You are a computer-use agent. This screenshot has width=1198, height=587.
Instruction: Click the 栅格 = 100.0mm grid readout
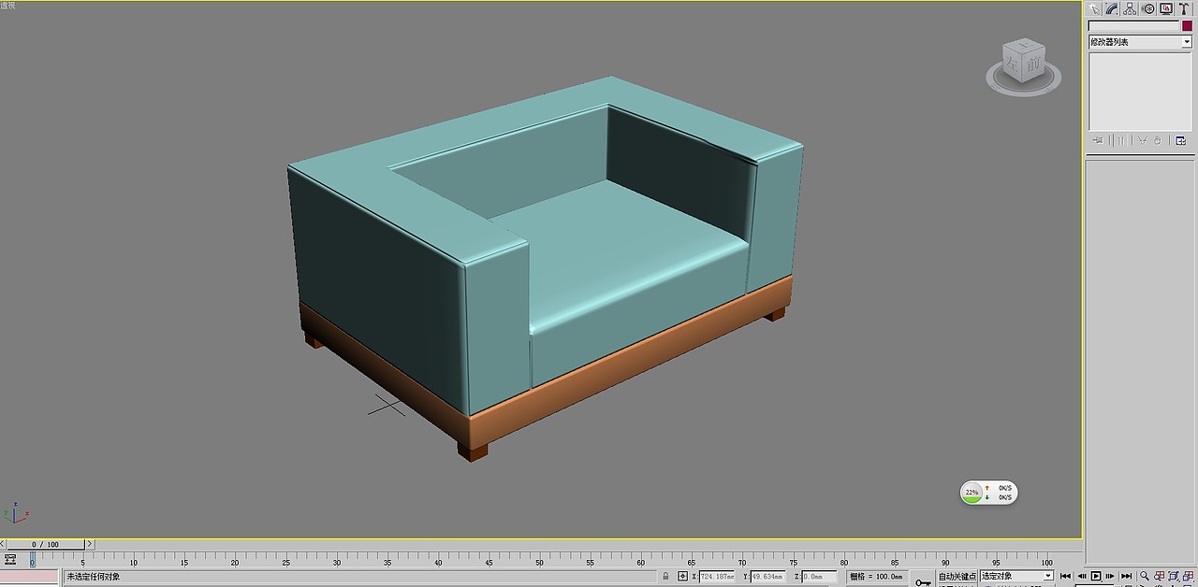[876, 577]
